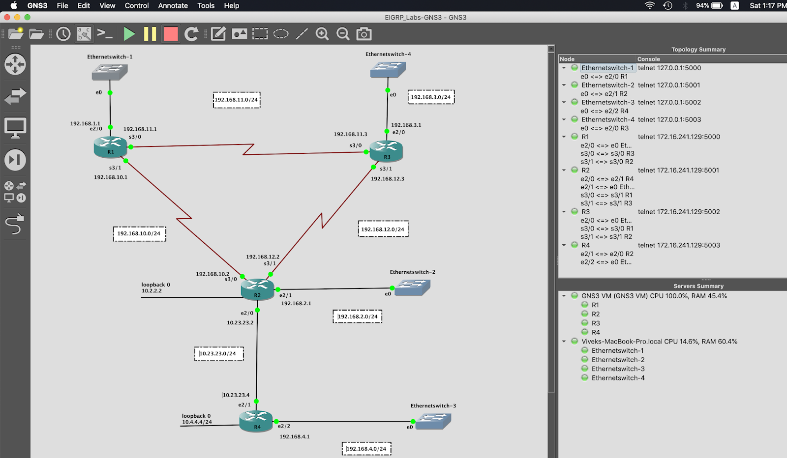Reload all devices in the topology
Viewport: 787px width, 458px height.
tap(191, 34)
